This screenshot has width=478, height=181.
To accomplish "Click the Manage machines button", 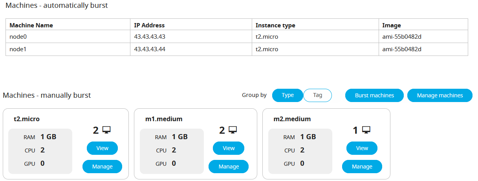I will [440, 95].
